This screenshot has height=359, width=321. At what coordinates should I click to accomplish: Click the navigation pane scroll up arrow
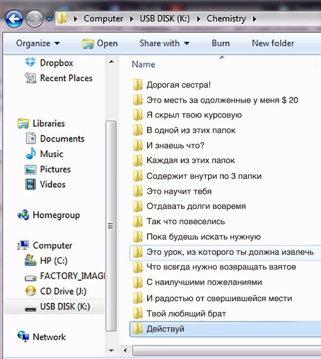[111, 62]
